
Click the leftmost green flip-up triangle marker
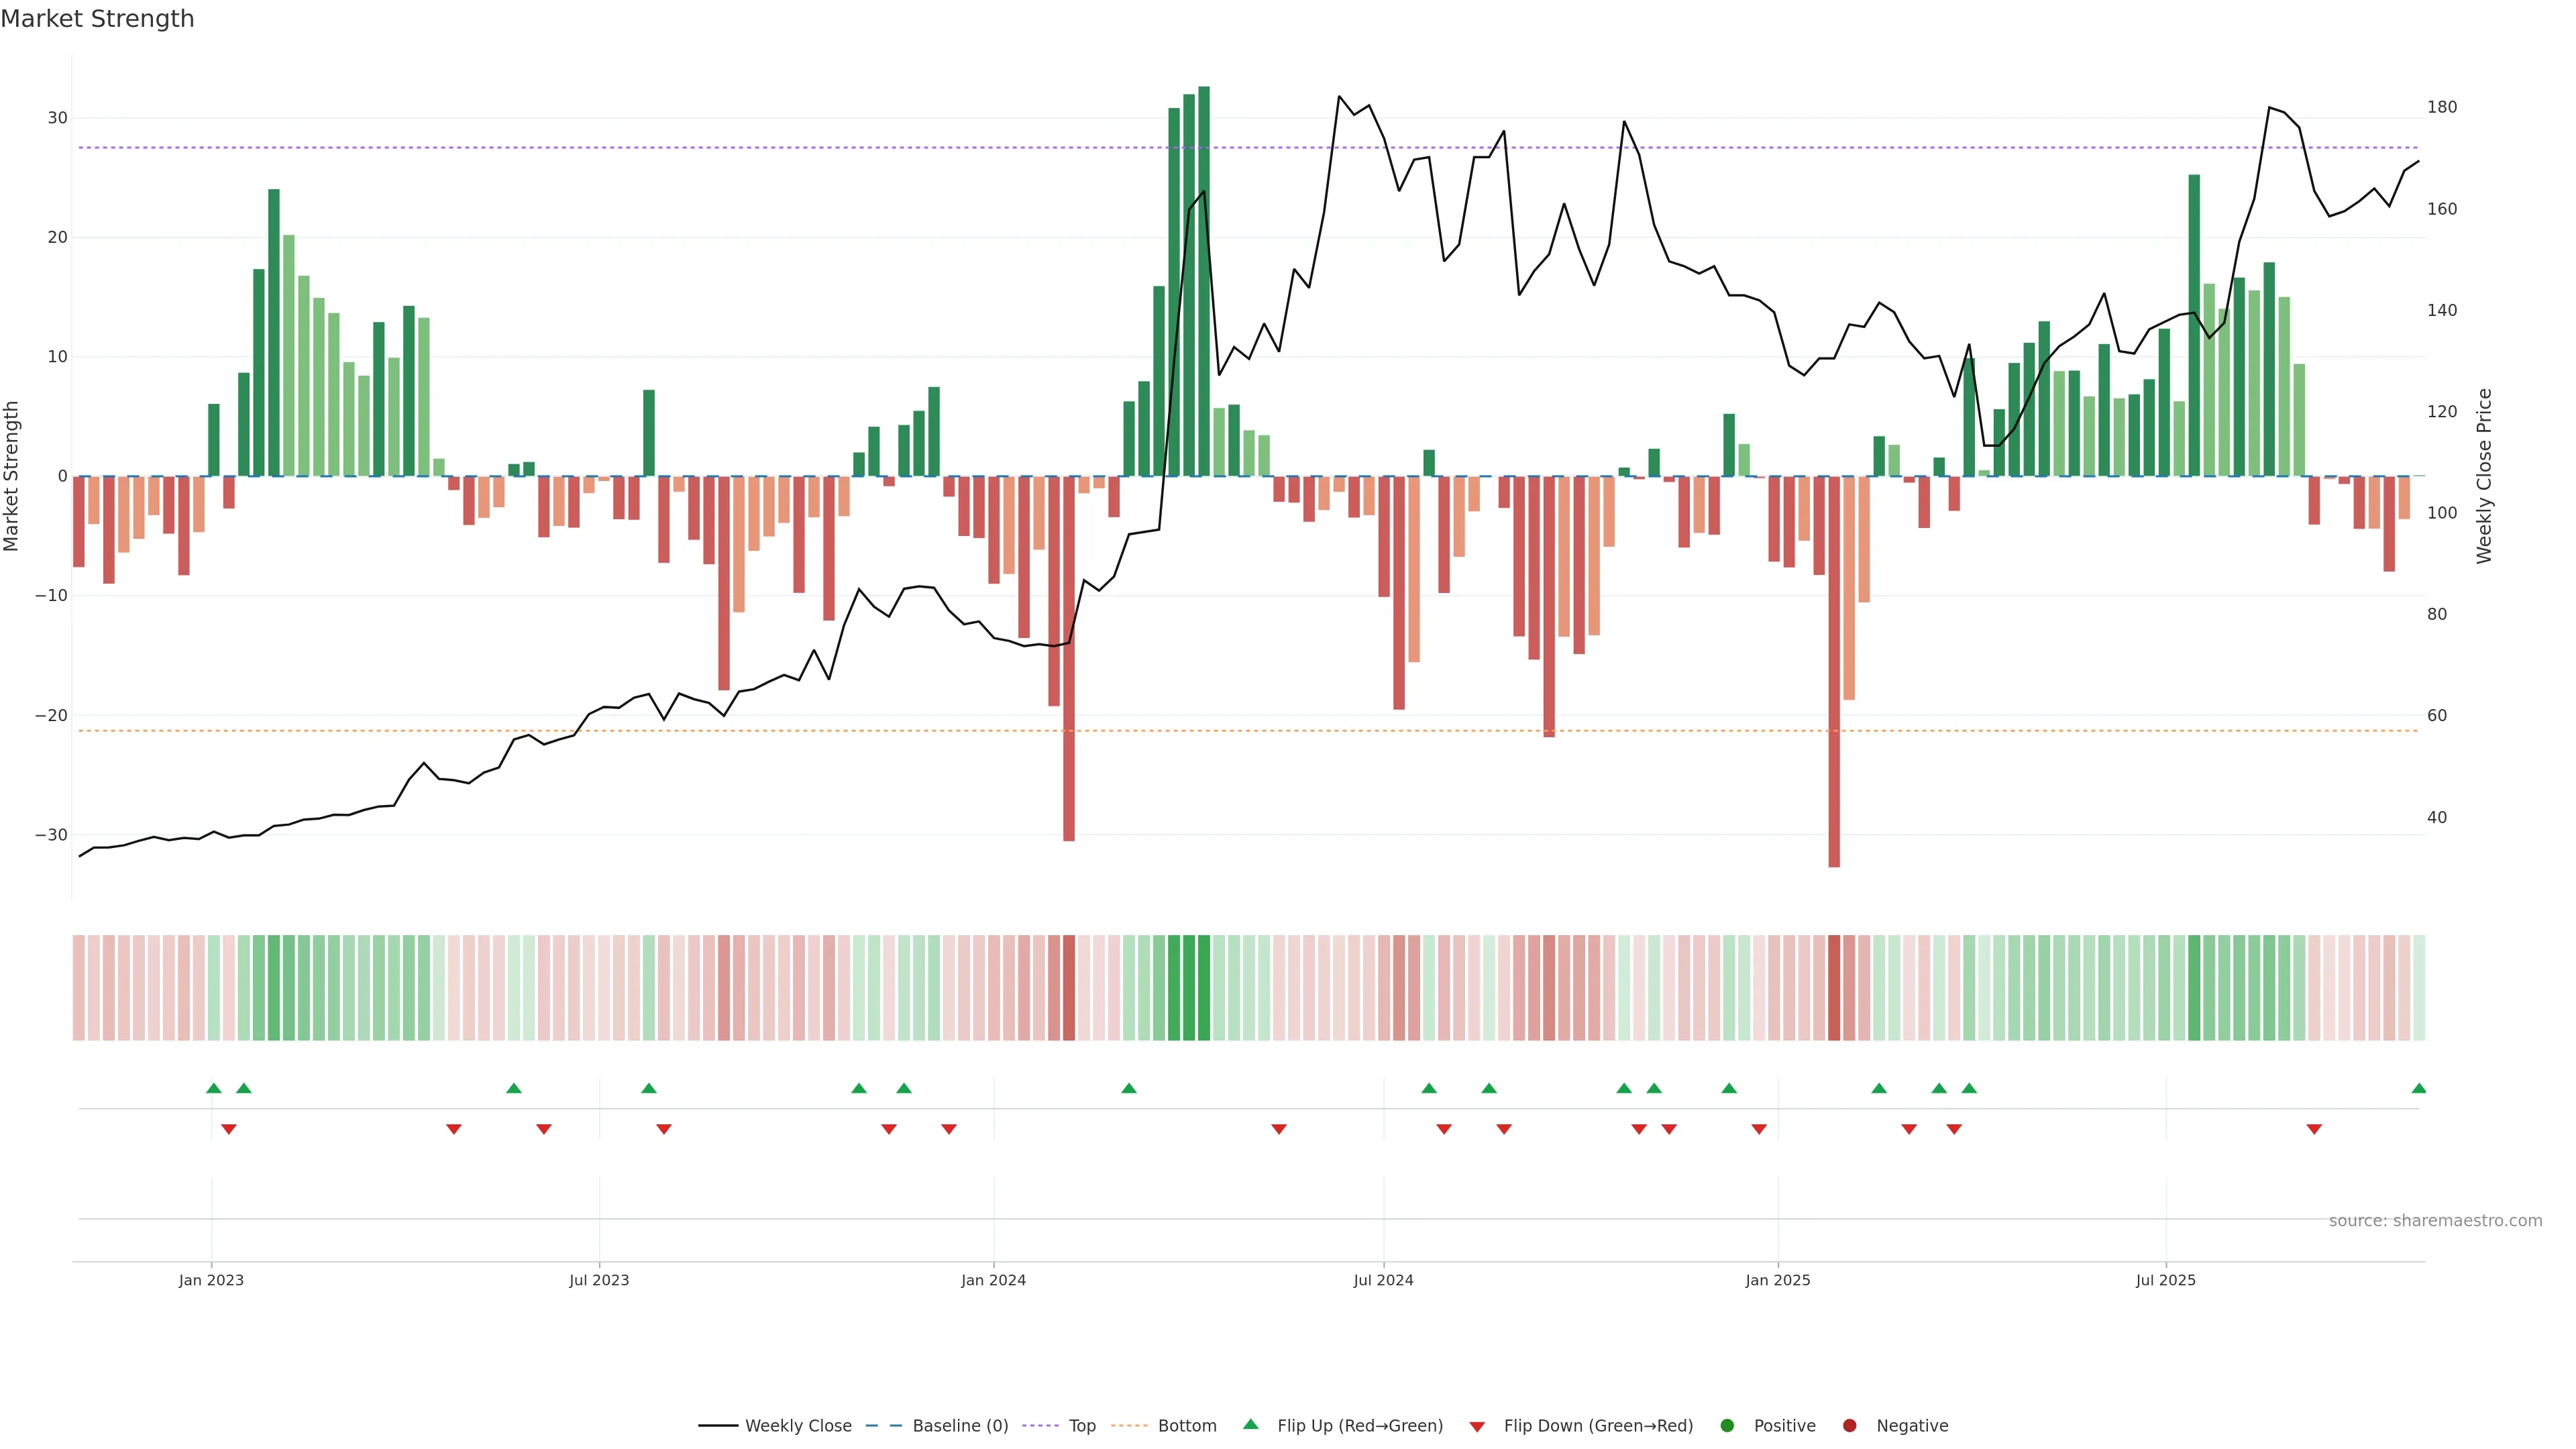coord(213,1088)
